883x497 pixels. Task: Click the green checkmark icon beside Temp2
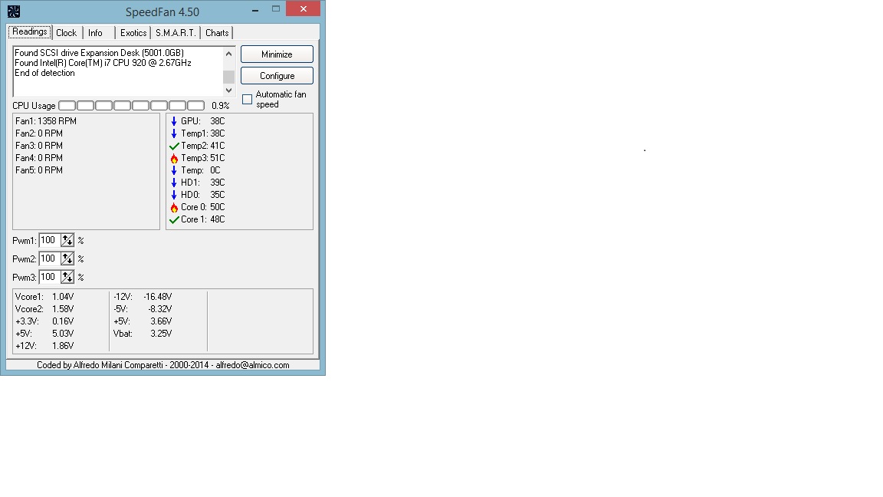point(174,146)
